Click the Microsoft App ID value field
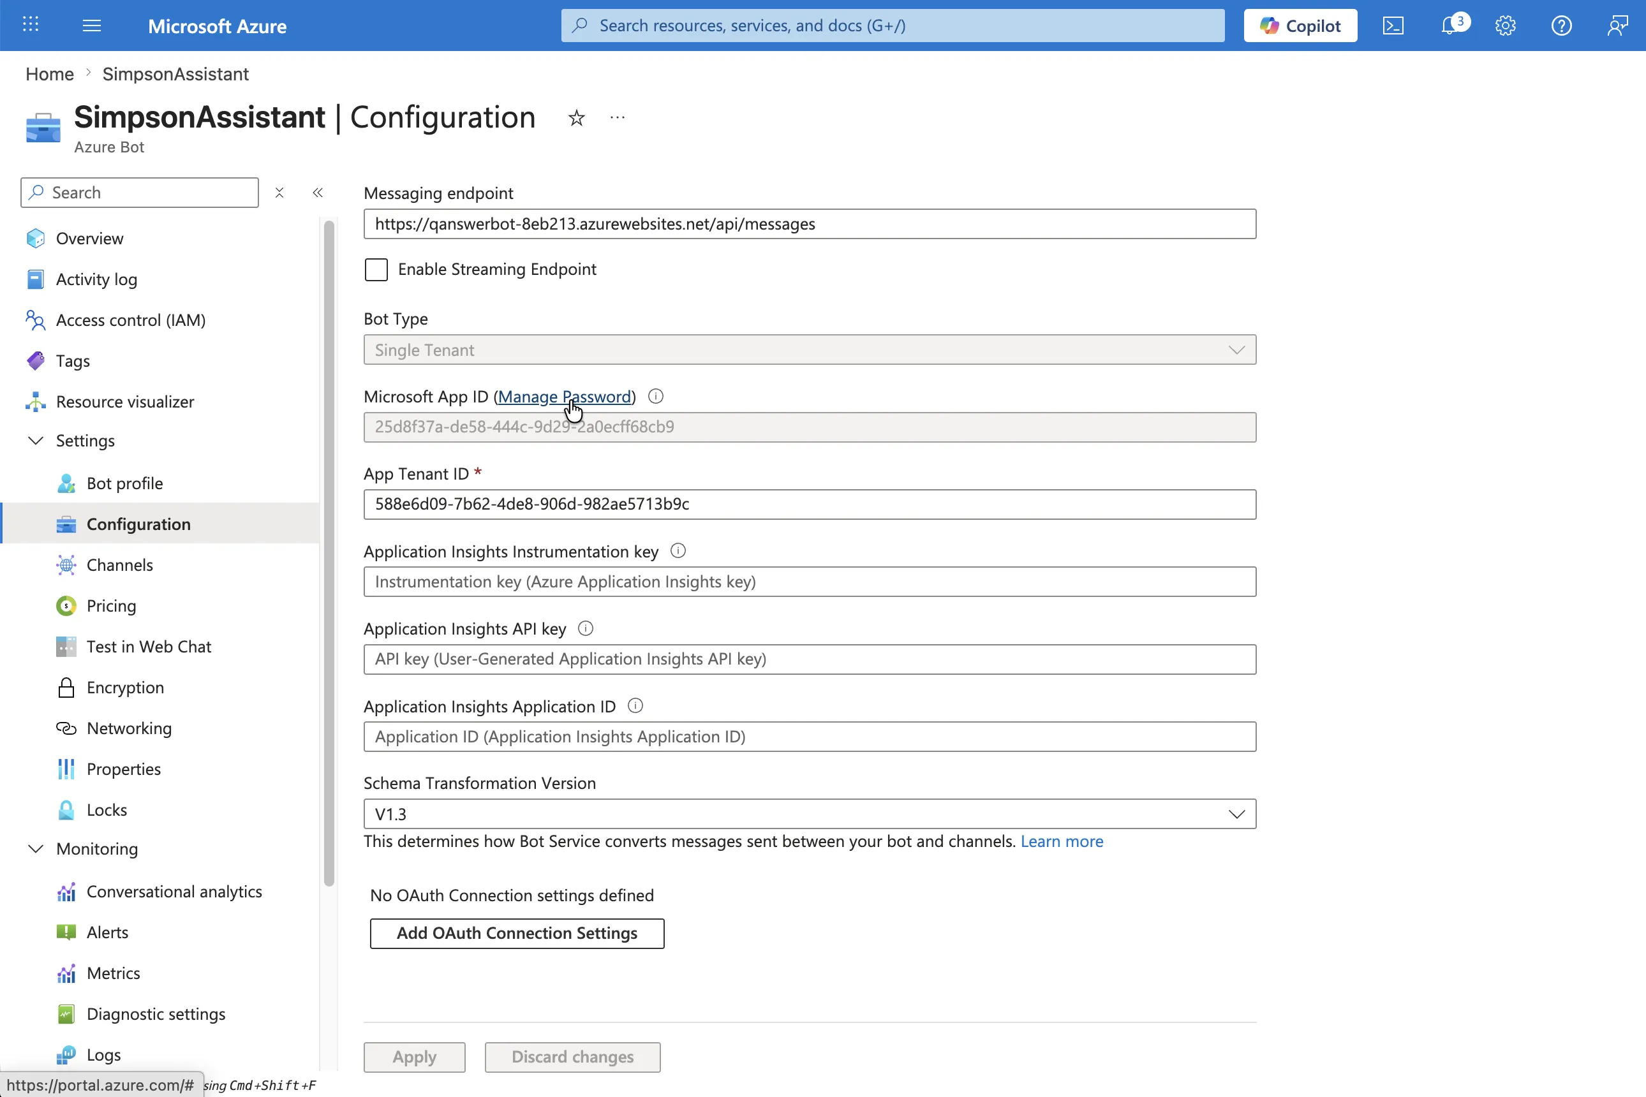This screenshot has height=1097, width=1646. (810, 427)
